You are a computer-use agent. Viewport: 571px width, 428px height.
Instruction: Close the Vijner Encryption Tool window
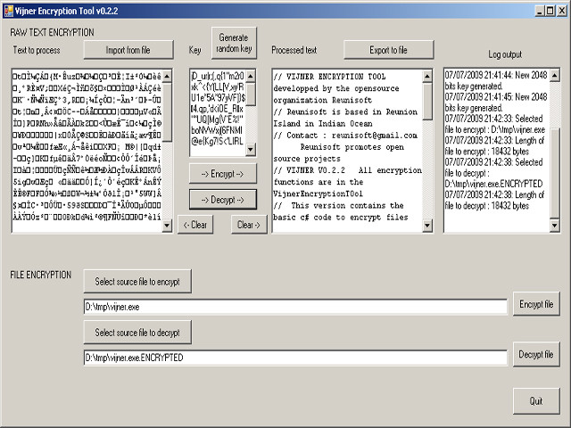[562, 11]
